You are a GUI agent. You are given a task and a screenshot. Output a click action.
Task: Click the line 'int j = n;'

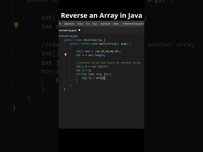tap(84, 70)
